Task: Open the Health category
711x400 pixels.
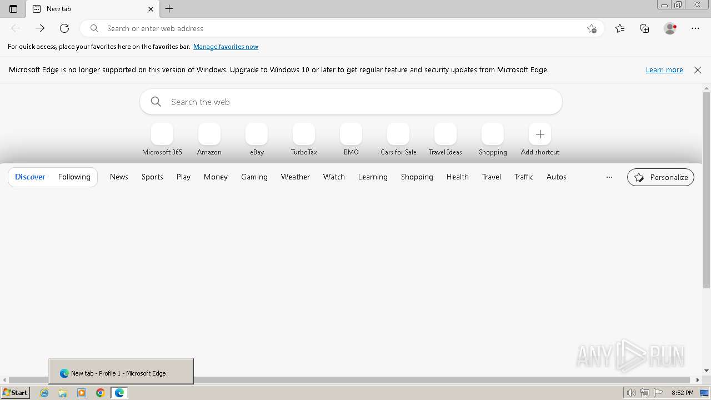Action: coord(458,177)
